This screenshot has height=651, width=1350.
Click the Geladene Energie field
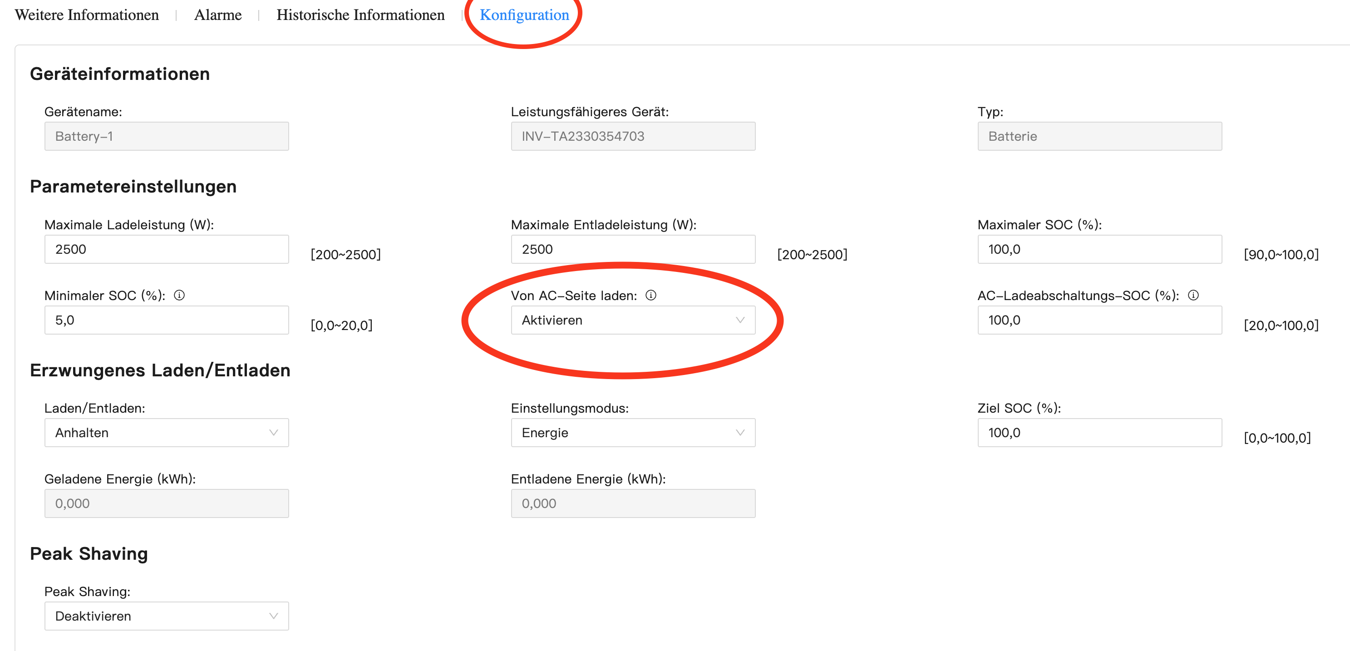[x=167, y=503]
